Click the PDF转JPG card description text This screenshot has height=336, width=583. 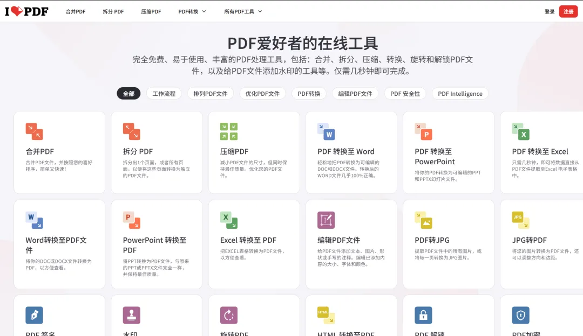tap(448, 254)
